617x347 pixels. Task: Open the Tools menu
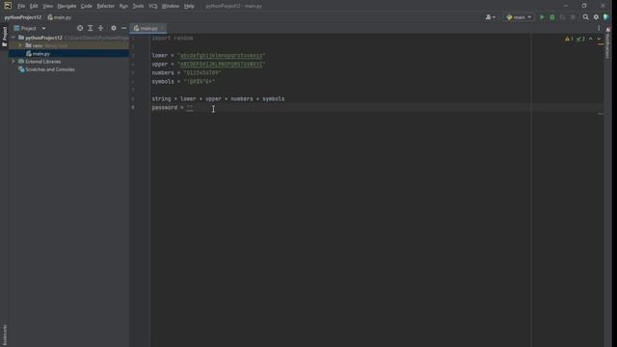pos(138,6)
